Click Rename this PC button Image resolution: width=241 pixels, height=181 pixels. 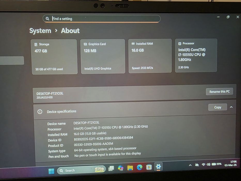220,92
